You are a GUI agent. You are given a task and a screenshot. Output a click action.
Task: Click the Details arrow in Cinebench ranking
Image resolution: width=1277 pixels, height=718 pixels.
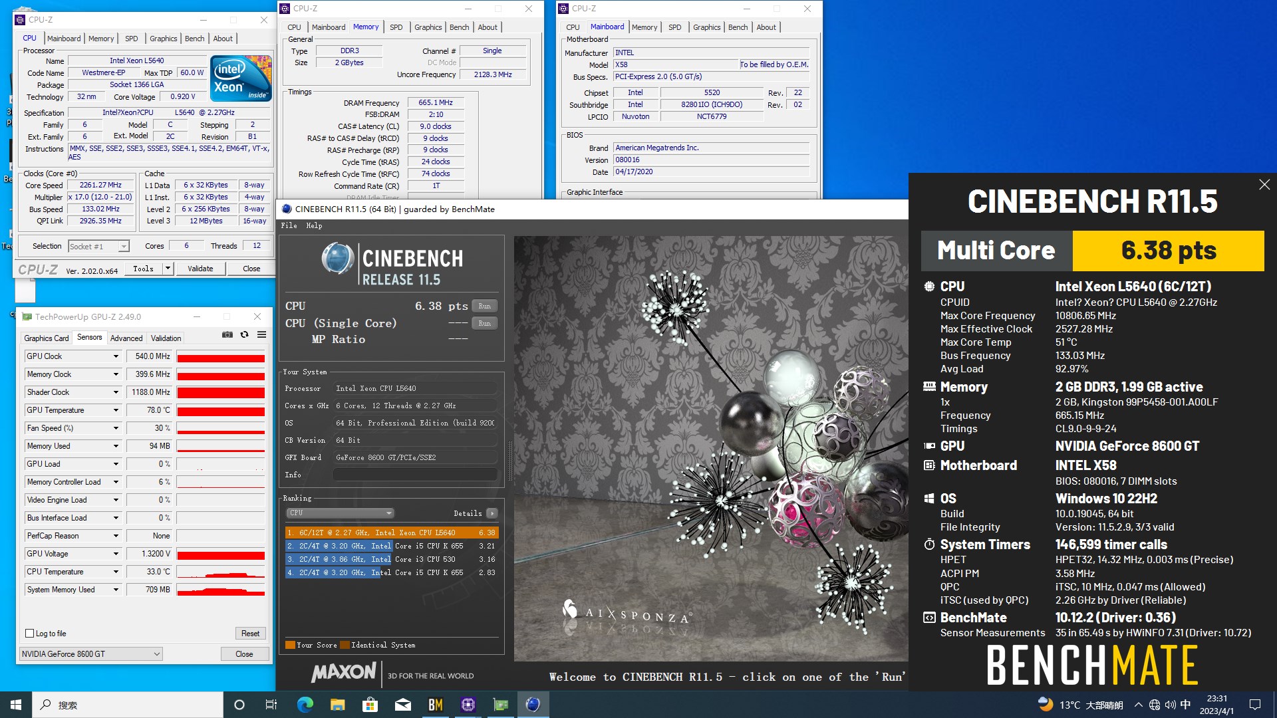[x=492, y=513]
